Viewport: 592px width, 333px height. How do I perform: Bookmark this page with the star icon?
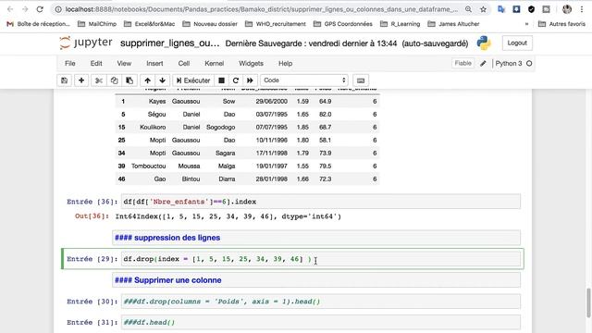483,9
